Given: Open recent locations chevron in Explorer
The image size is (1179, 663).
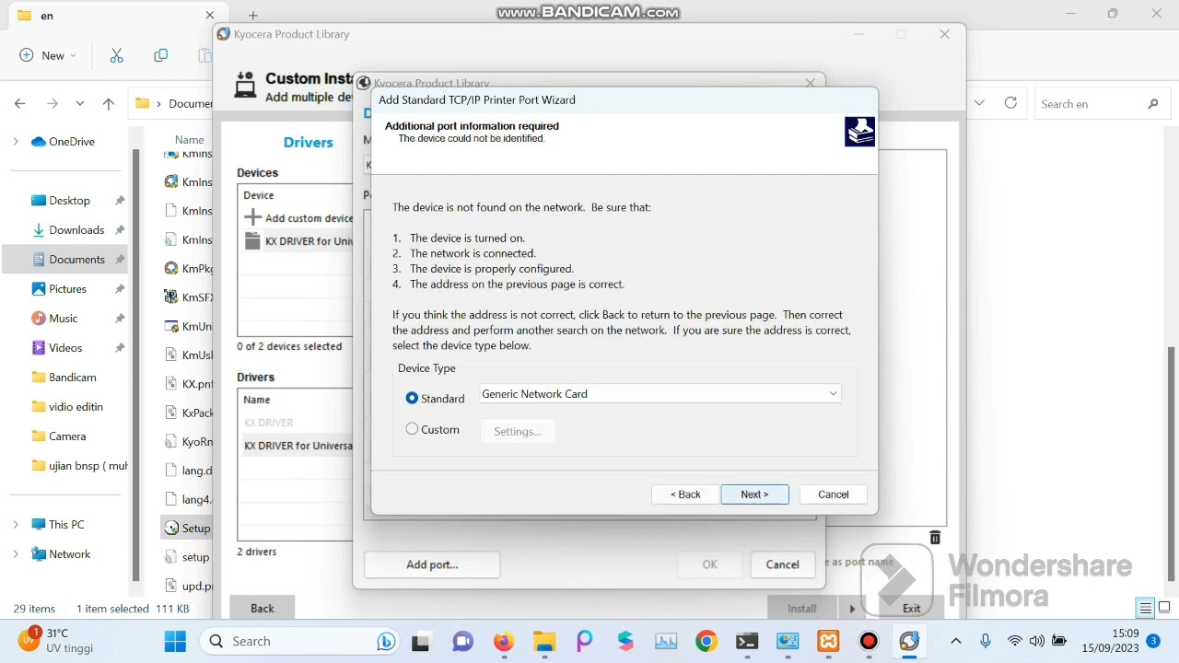Looking at the screenshot, I should 80,104.
